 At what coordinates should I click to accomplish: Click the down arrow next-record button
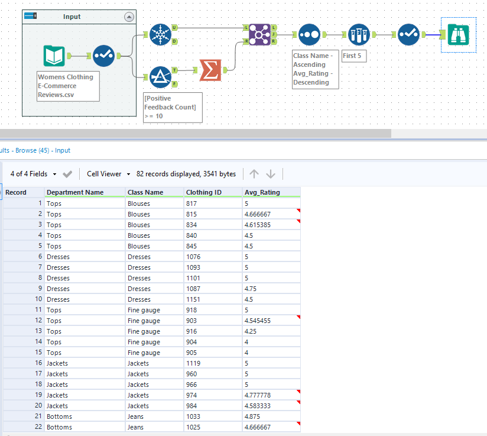pos(271,174)
